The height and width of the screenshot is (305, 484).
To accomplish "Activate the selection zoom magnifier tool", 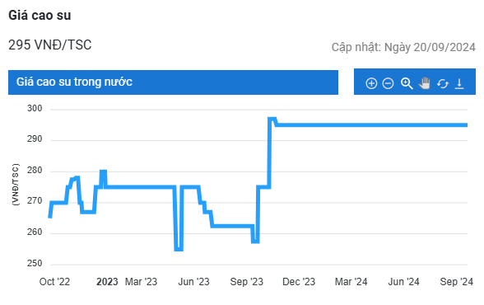I will [x=407, y=83].
